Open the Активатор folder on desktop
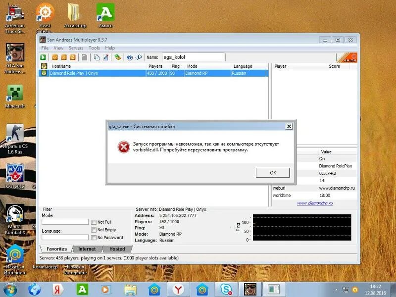 75,16
